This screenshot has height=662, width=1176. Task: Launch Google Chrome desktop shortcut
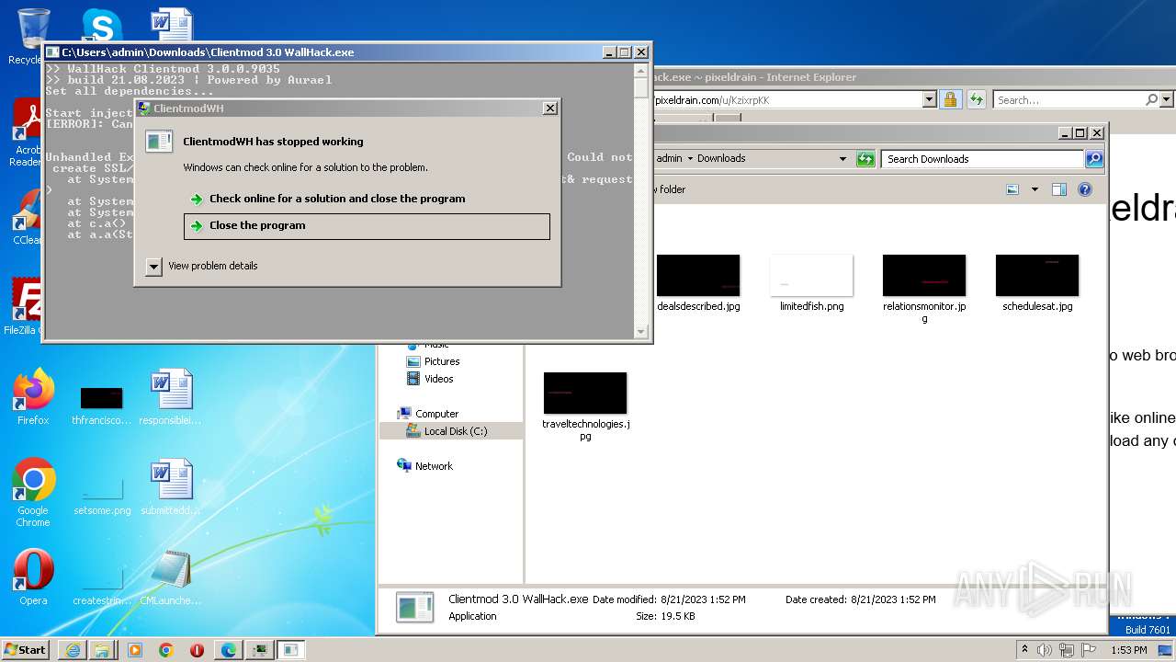(x=33, y=493)
